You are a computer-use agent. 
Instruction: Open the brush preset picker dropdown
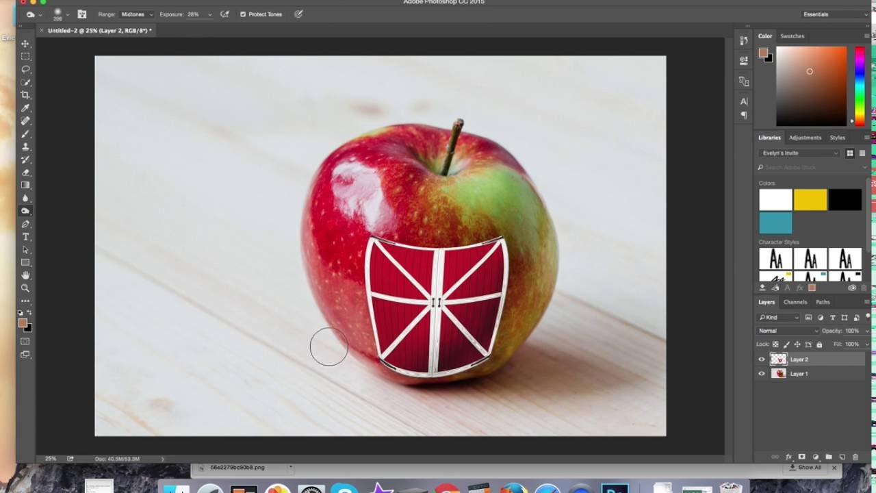pos(68,14)
